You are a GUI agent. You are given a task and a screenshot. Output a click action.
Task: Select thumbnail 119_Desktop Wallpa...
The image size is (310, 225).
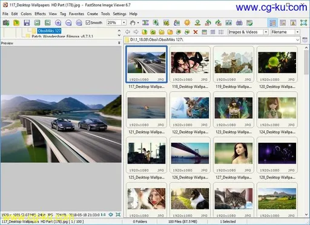[x=234, y=64]
